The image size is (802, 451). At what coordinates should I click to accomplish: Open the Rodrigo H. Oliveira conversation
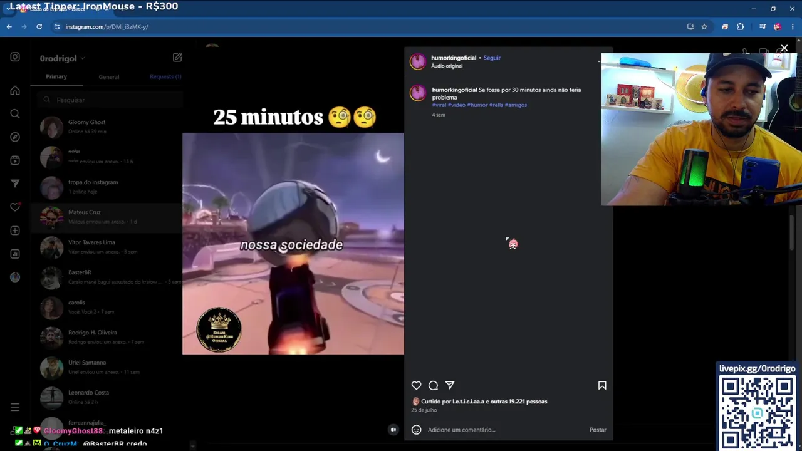(x=108, y=337)
